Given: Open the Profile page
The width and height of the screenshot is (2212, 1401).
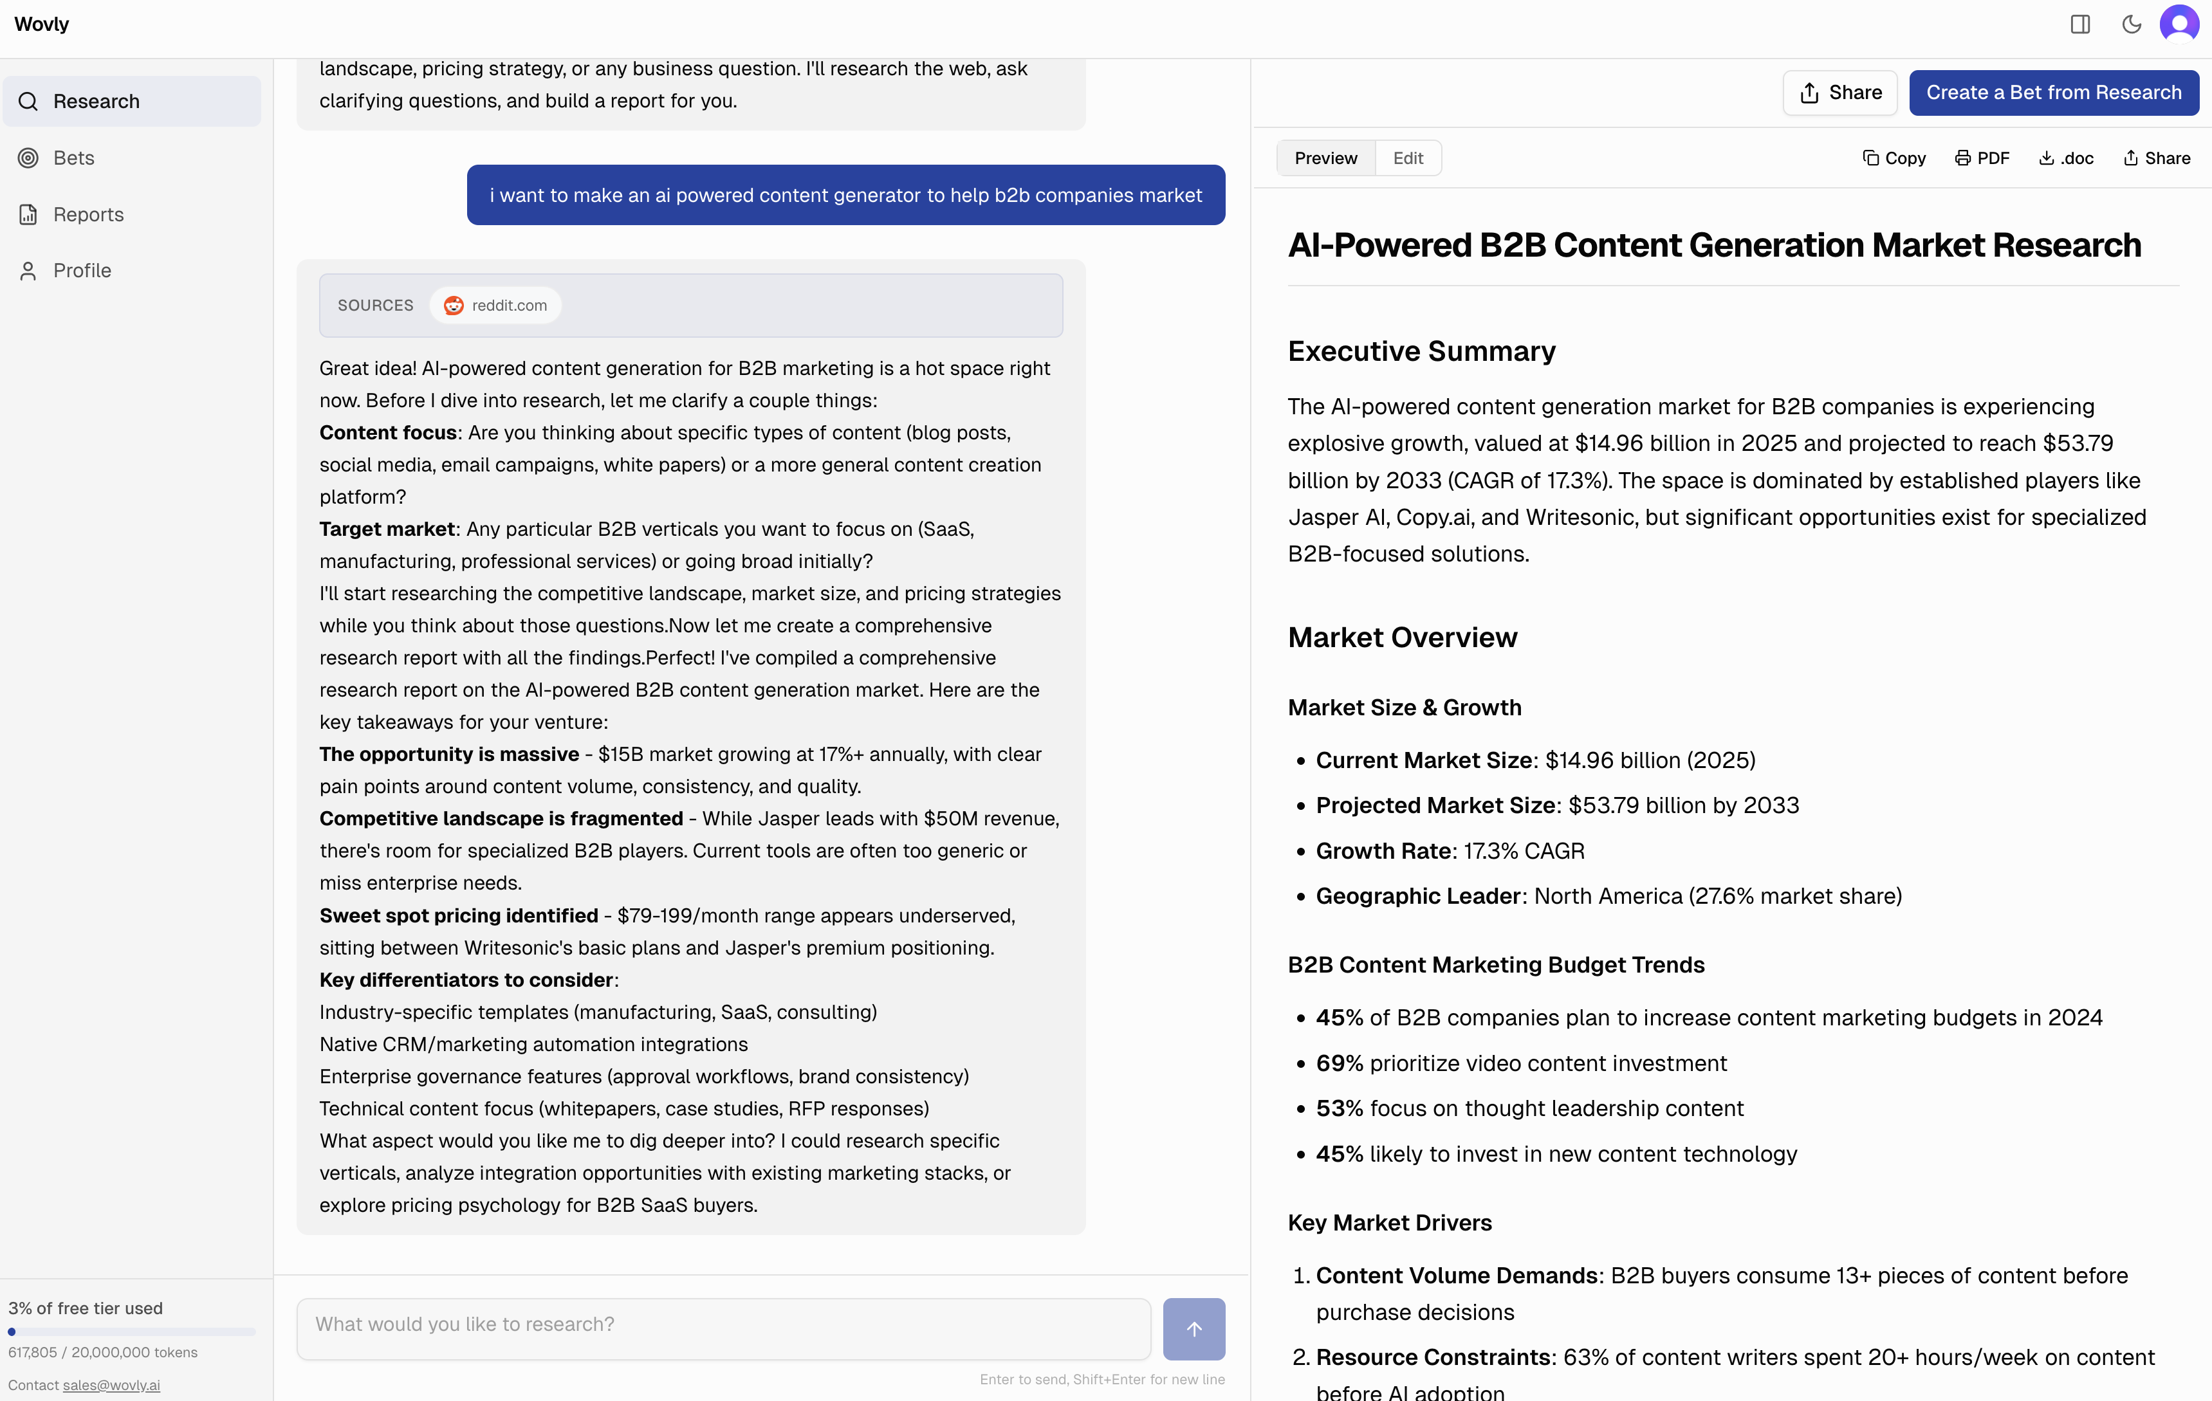Looking at the screenshot, I should click(x=82, y=270).
